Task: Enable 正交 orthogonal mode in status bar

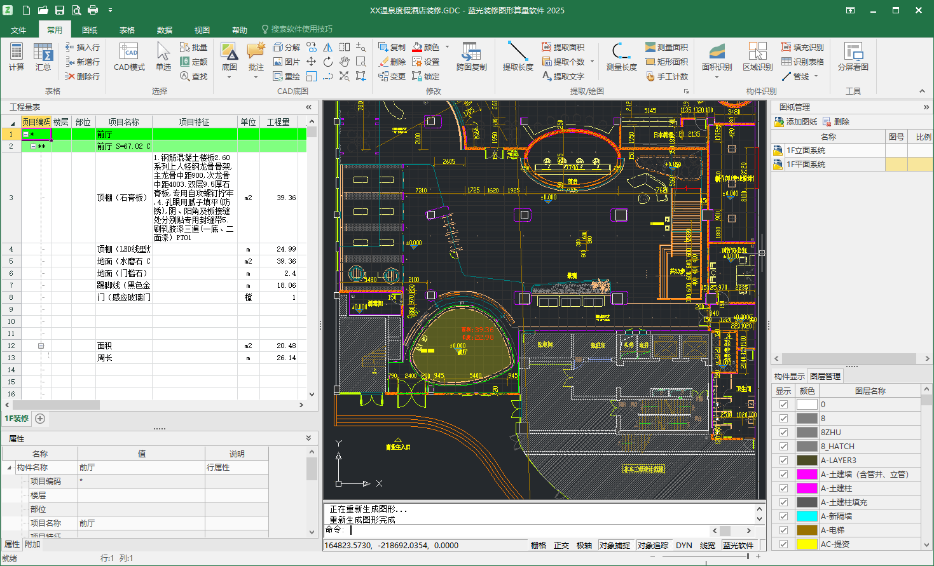Action: click(561, 545)
